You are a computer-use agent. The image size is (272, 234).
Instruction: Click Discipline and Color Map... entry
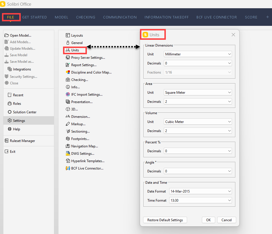pyautogui.click(x=91, y=72)
